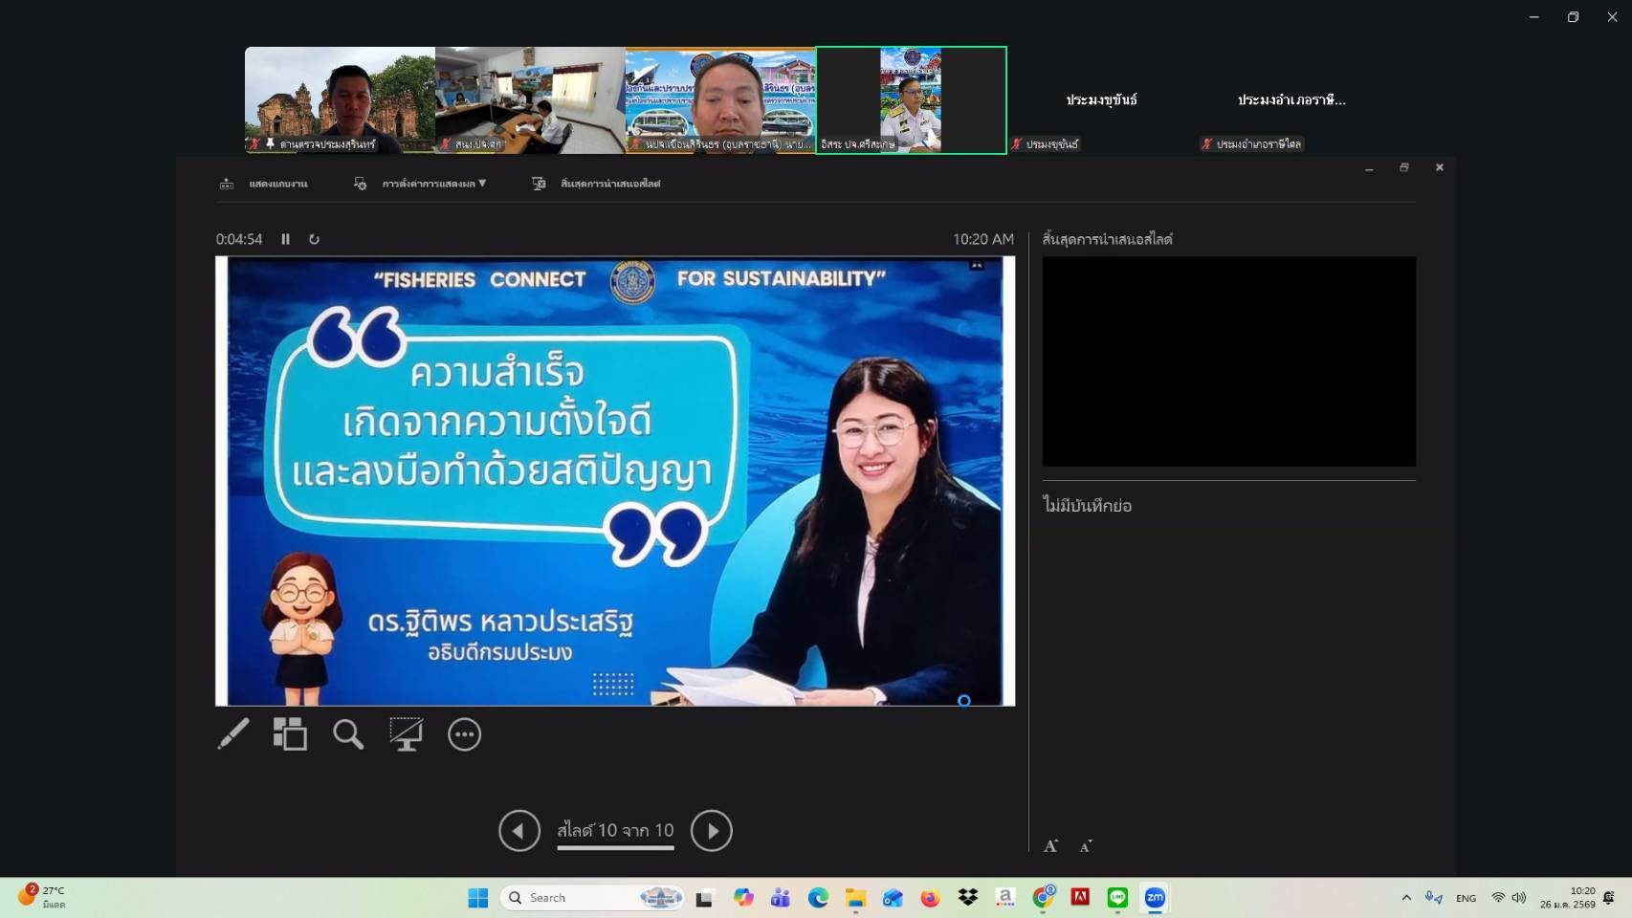Select the magnifier to zoom into slide
Viewport: 1632px width, 918px height.
pyautogui.click(x=348, y=734)
